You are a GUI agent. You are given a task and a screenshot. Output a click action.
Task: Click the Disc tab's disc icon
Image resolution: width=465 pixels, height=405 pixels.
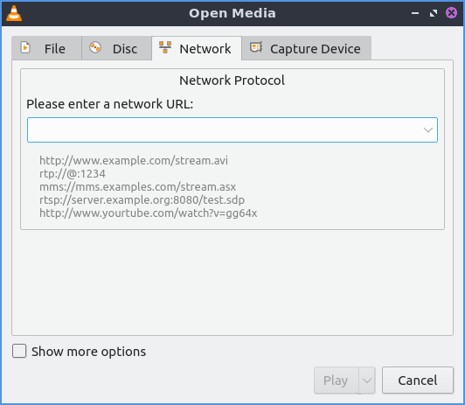(x=95, y=47)
